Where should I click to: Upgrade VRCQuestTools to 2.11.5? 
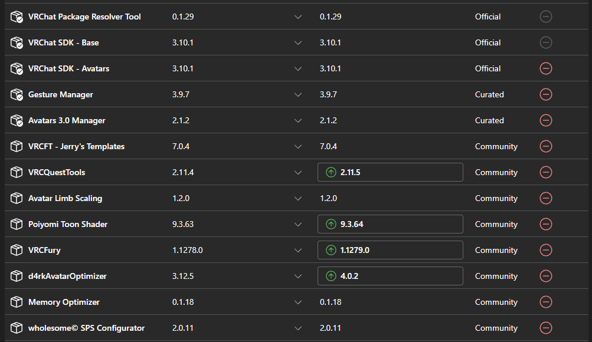[390, 172]
